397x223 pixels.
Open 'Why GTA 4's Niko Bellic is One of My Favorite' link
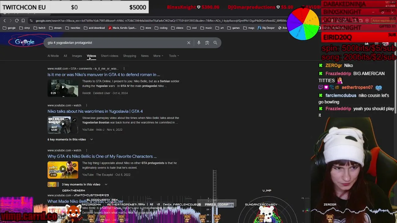point(102,156)
